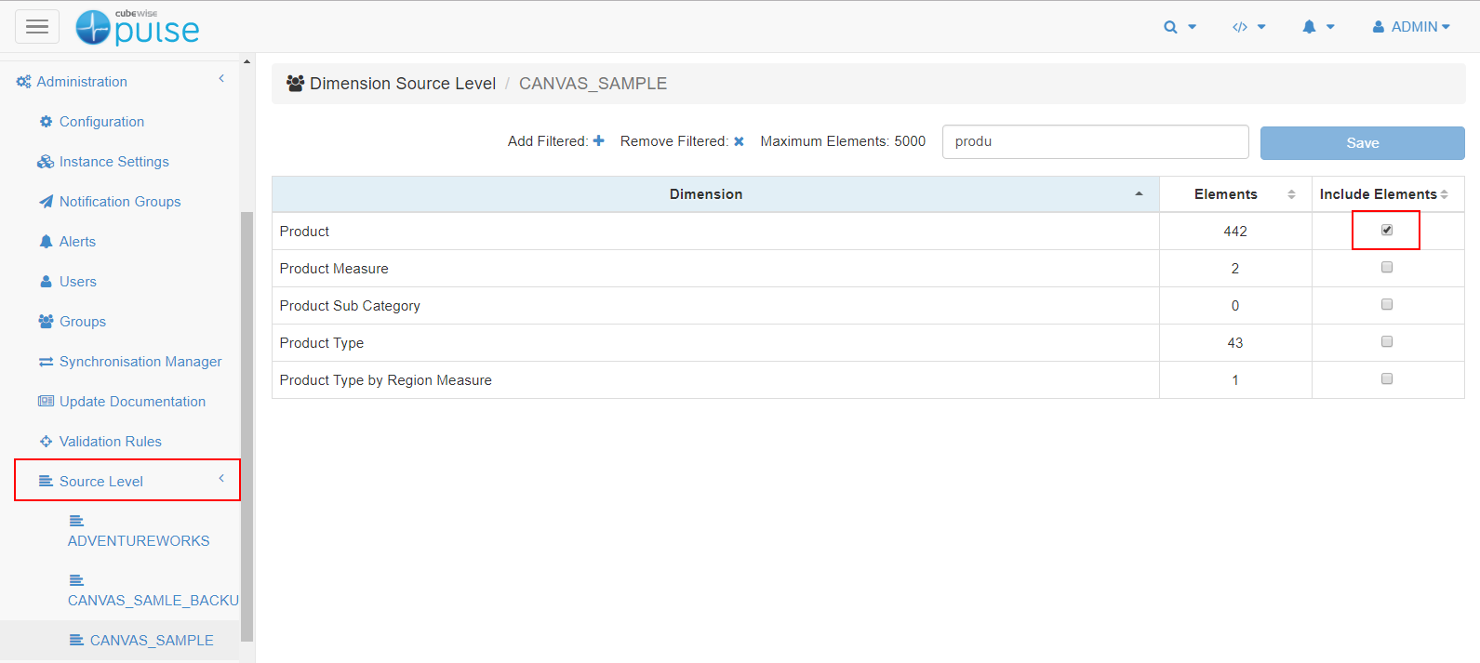Open Synchronisation Manager in sidebar
This screenshot has height=663, width=1480.
(x=140, y=362)
